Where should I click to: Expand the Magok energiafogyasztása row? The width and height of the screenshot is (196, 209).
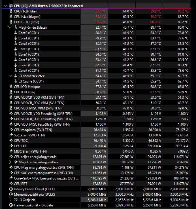(10, 162)
